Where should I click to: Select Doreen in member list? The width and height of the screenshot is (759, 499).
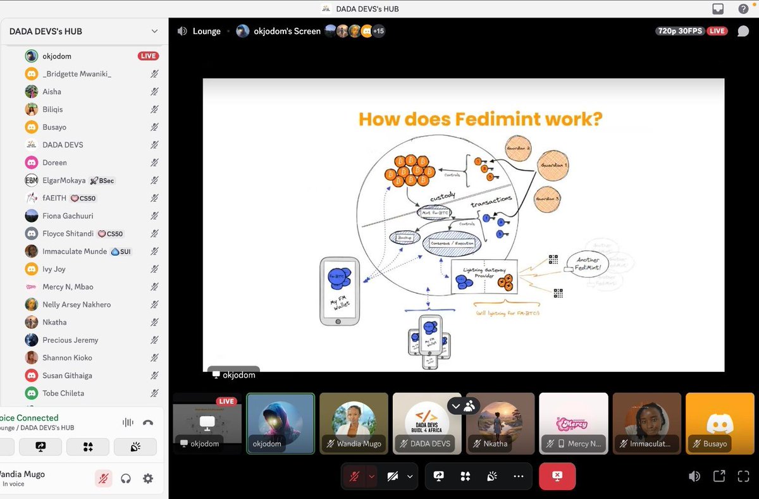coord(92,163)
